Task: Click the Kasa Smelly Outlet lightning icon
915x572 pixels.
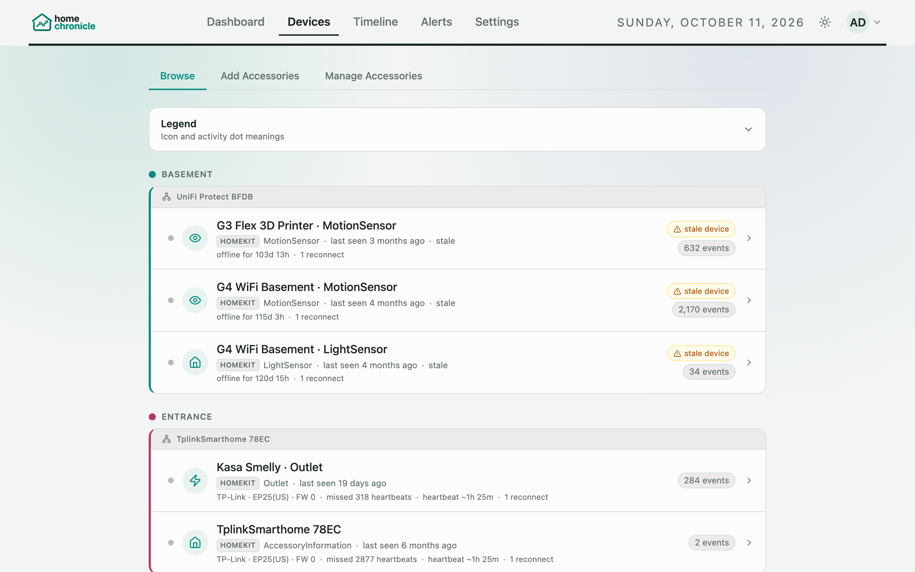Action: click(195, 480)
